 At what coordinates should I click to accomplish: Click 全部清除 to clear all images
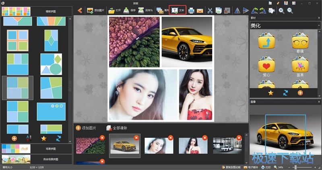click(x=117, y=128)
